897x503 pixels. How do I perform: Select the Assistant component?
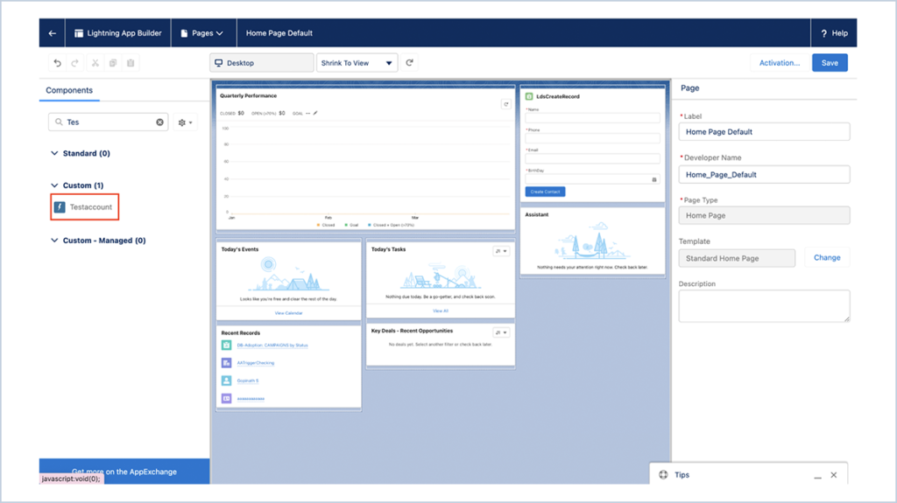click(x=592, y=241)
